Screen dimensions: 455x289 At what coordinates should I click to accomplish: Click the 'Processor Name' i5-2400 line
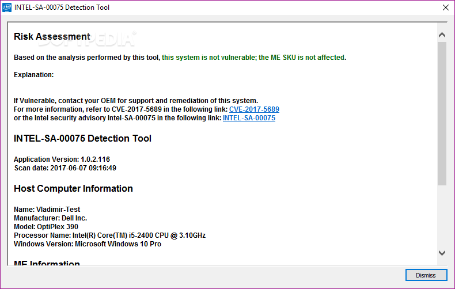pyautogui.click(x=109, y=235)
